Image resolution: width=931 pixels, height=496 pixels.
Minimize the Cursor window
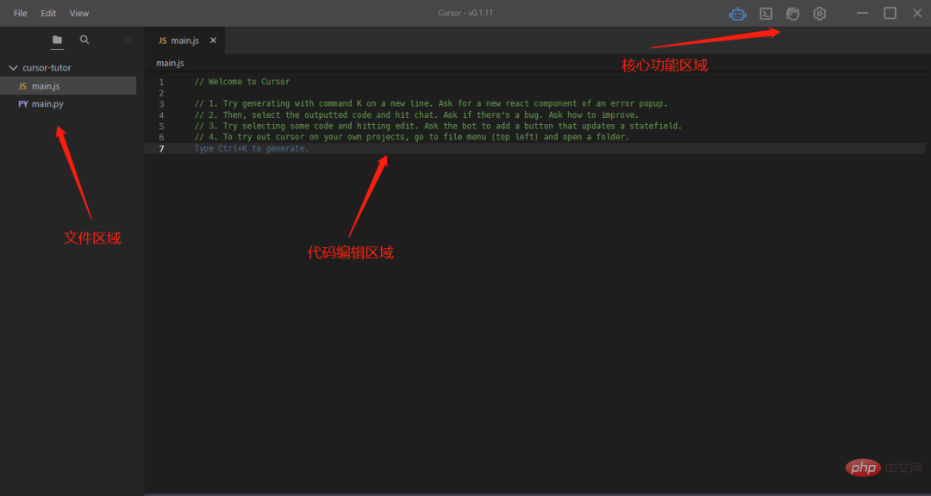pyautogui.click(x=862, y=13)
